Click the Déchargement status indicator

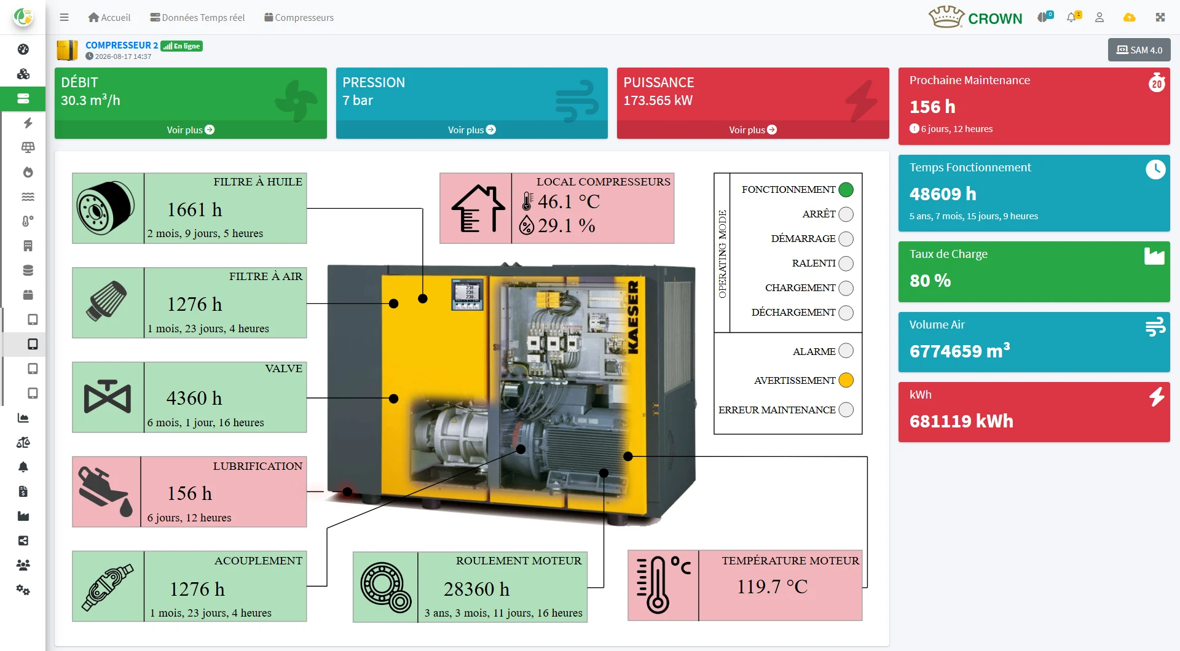click(846, 313)
